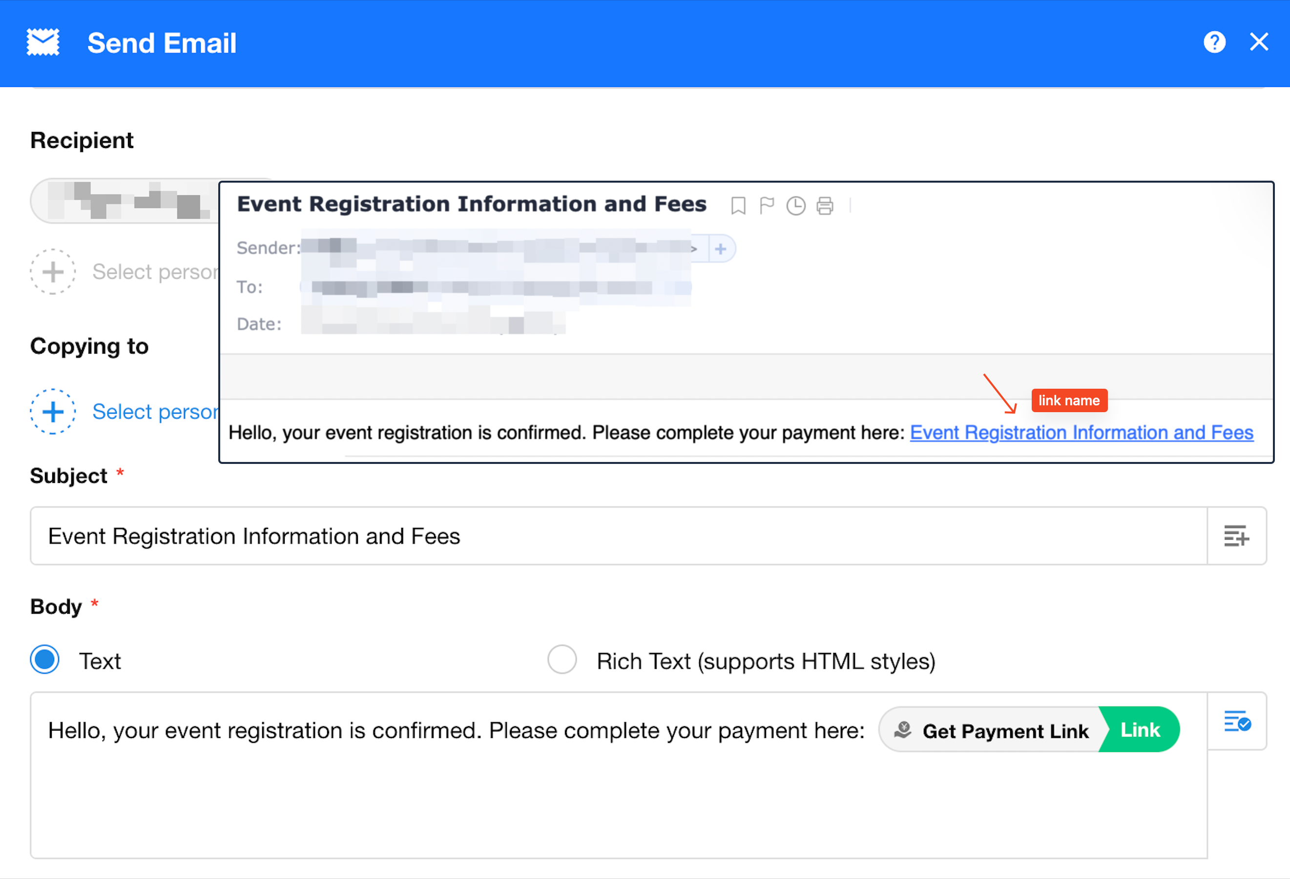Click the clock icon in email preview
This screenshot has height=879, width=1290.
pos(795,206)
